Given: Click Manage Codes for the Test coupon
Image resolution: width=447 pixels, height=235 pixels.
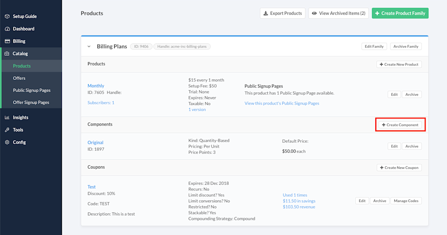Looking at the screenshot, I should coord(406,201).
